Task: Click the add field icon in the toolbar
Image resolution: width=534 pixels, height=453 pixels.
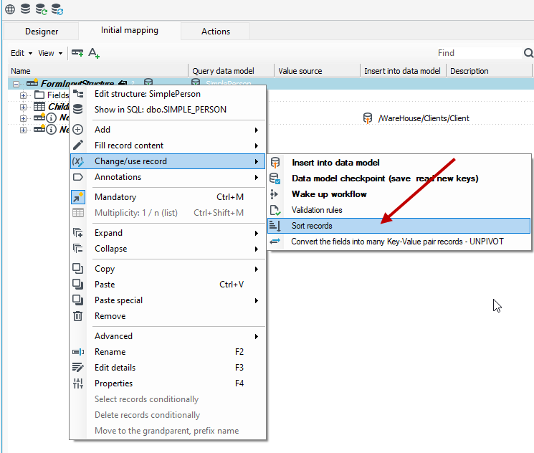Action: click(x=77, y=53)
